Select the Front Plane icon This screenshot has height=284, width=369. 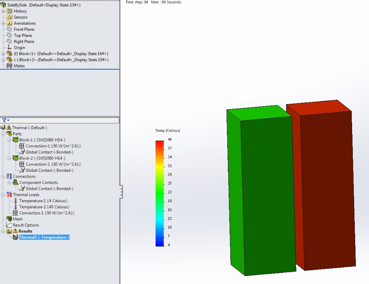pos(9,29)
